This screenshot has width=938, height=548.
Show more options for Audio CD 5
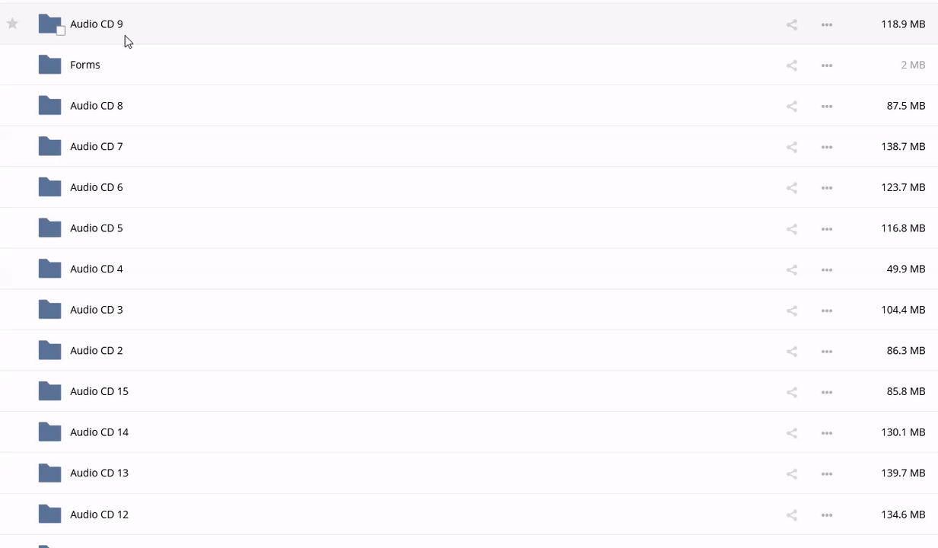pos(827,229)
